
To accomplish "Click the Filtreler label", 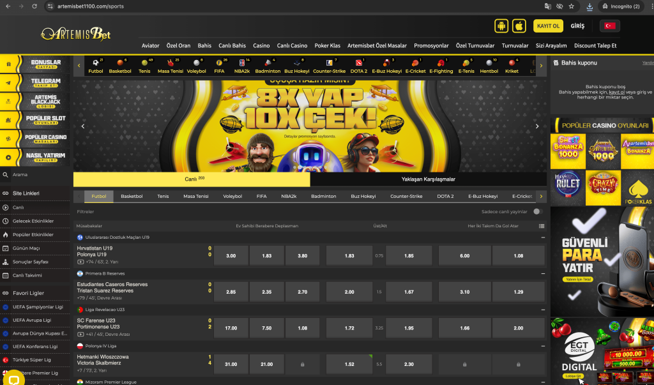I will pyautogui.click(x=86, y=212).
